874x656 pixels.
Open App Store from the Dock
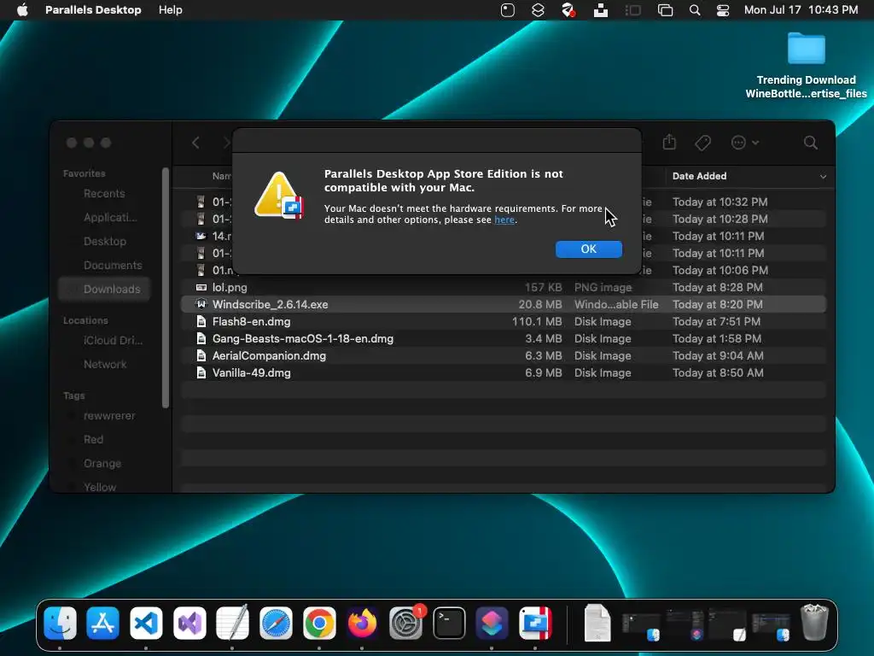(102, 623)
